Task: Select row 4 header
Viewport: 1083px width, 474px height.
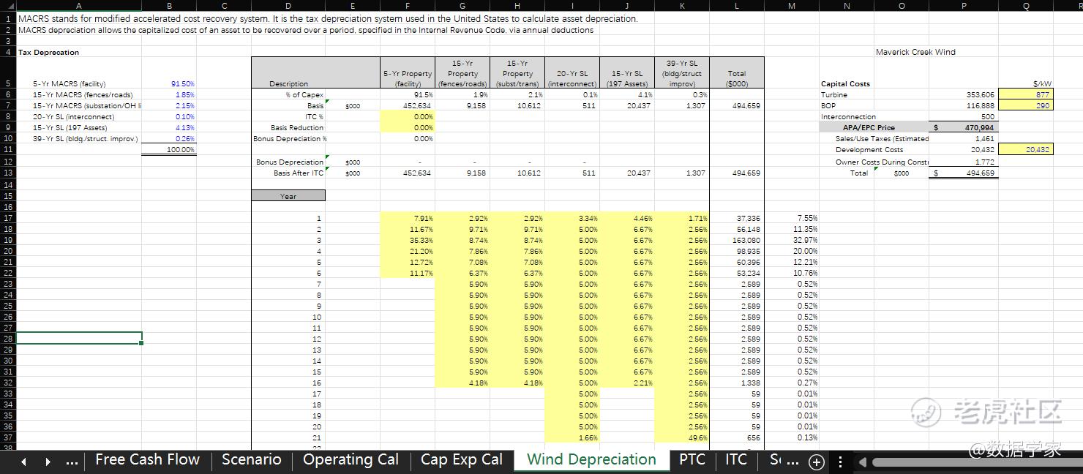Action: 7,52
